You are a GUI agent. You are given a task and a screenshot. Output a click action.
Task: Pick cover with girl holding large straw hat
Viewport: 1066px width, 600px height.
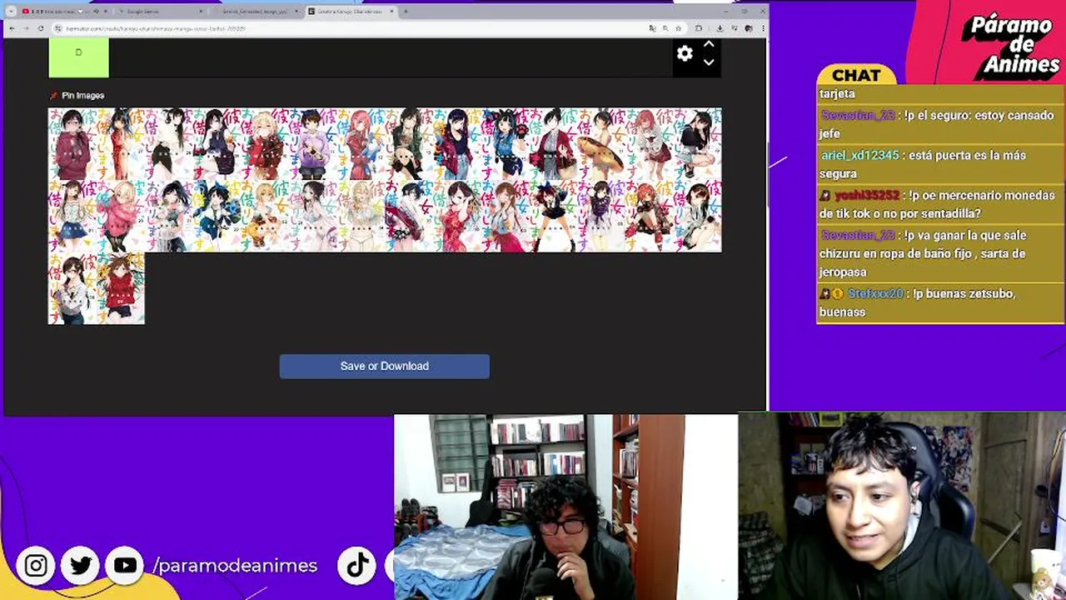pos(601,144)
